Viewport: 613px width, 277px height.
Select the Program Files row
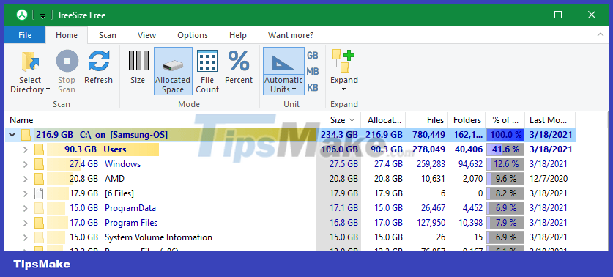pyautogui.click(x=289, y=223)
